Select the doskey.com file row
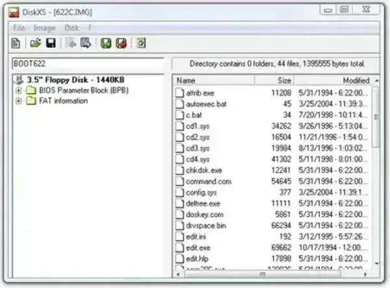The image size is (390, 288). point(272,215)
